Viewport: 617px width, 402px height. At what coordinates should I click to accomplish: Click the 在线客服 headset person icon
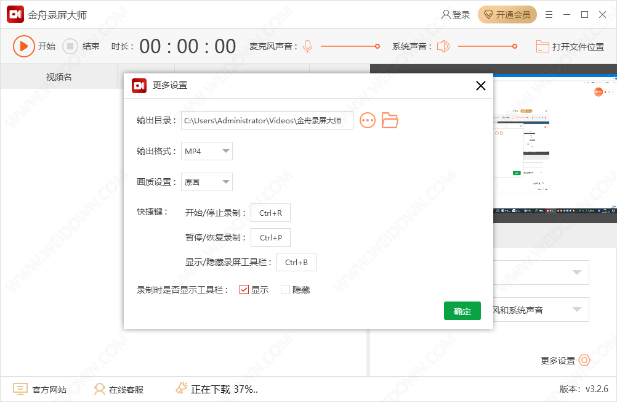point(100,390)
